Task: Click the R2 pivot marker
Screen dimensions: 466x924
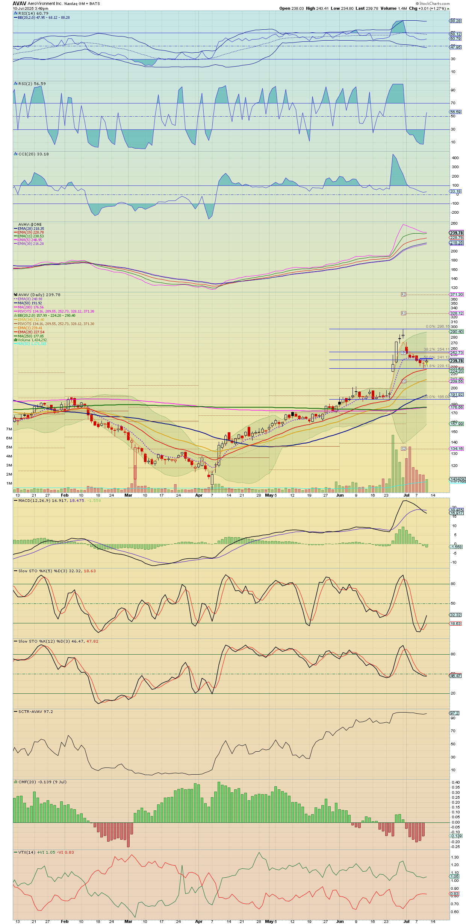Action: pyautogui.click(x=404, y=294)
